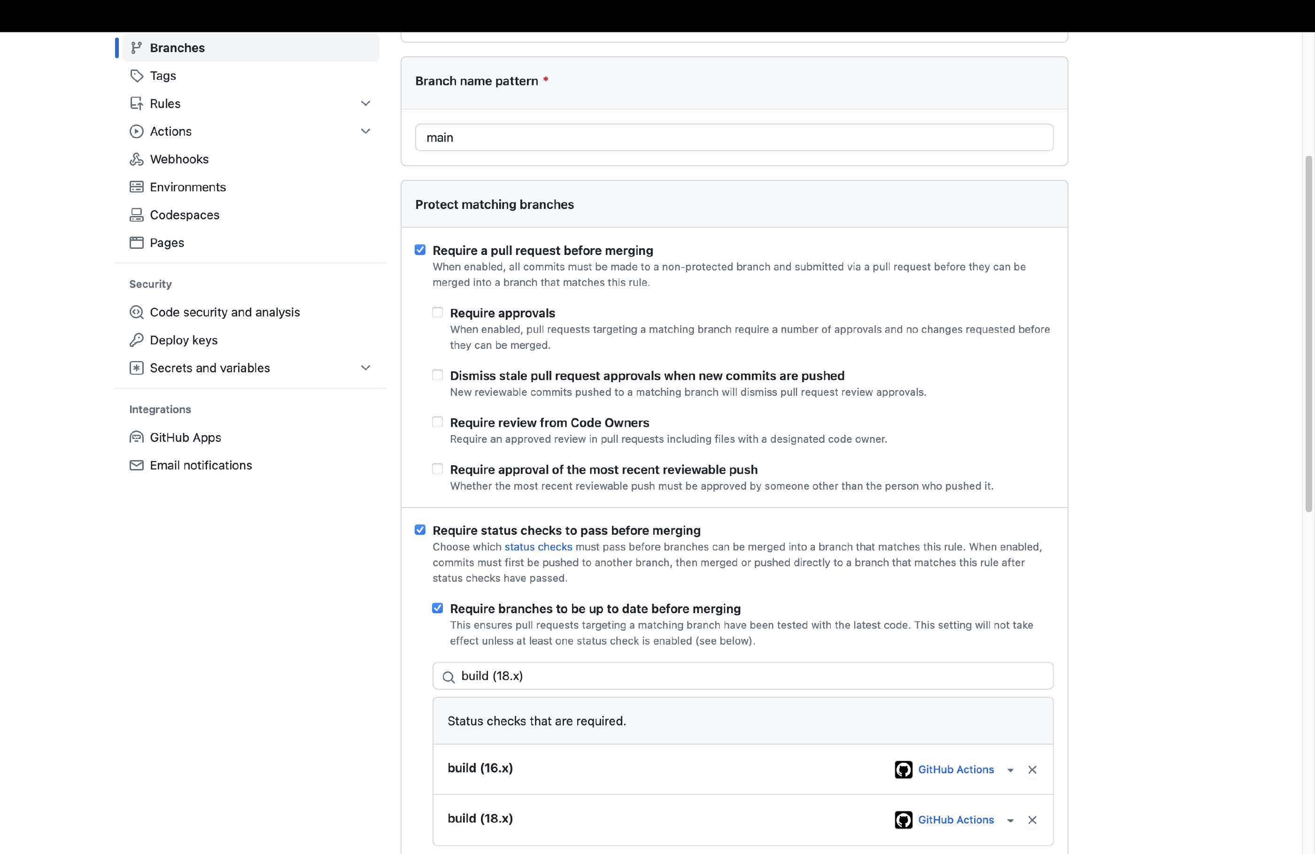Click the page's vertical scrollbar

coord(1308,334)
